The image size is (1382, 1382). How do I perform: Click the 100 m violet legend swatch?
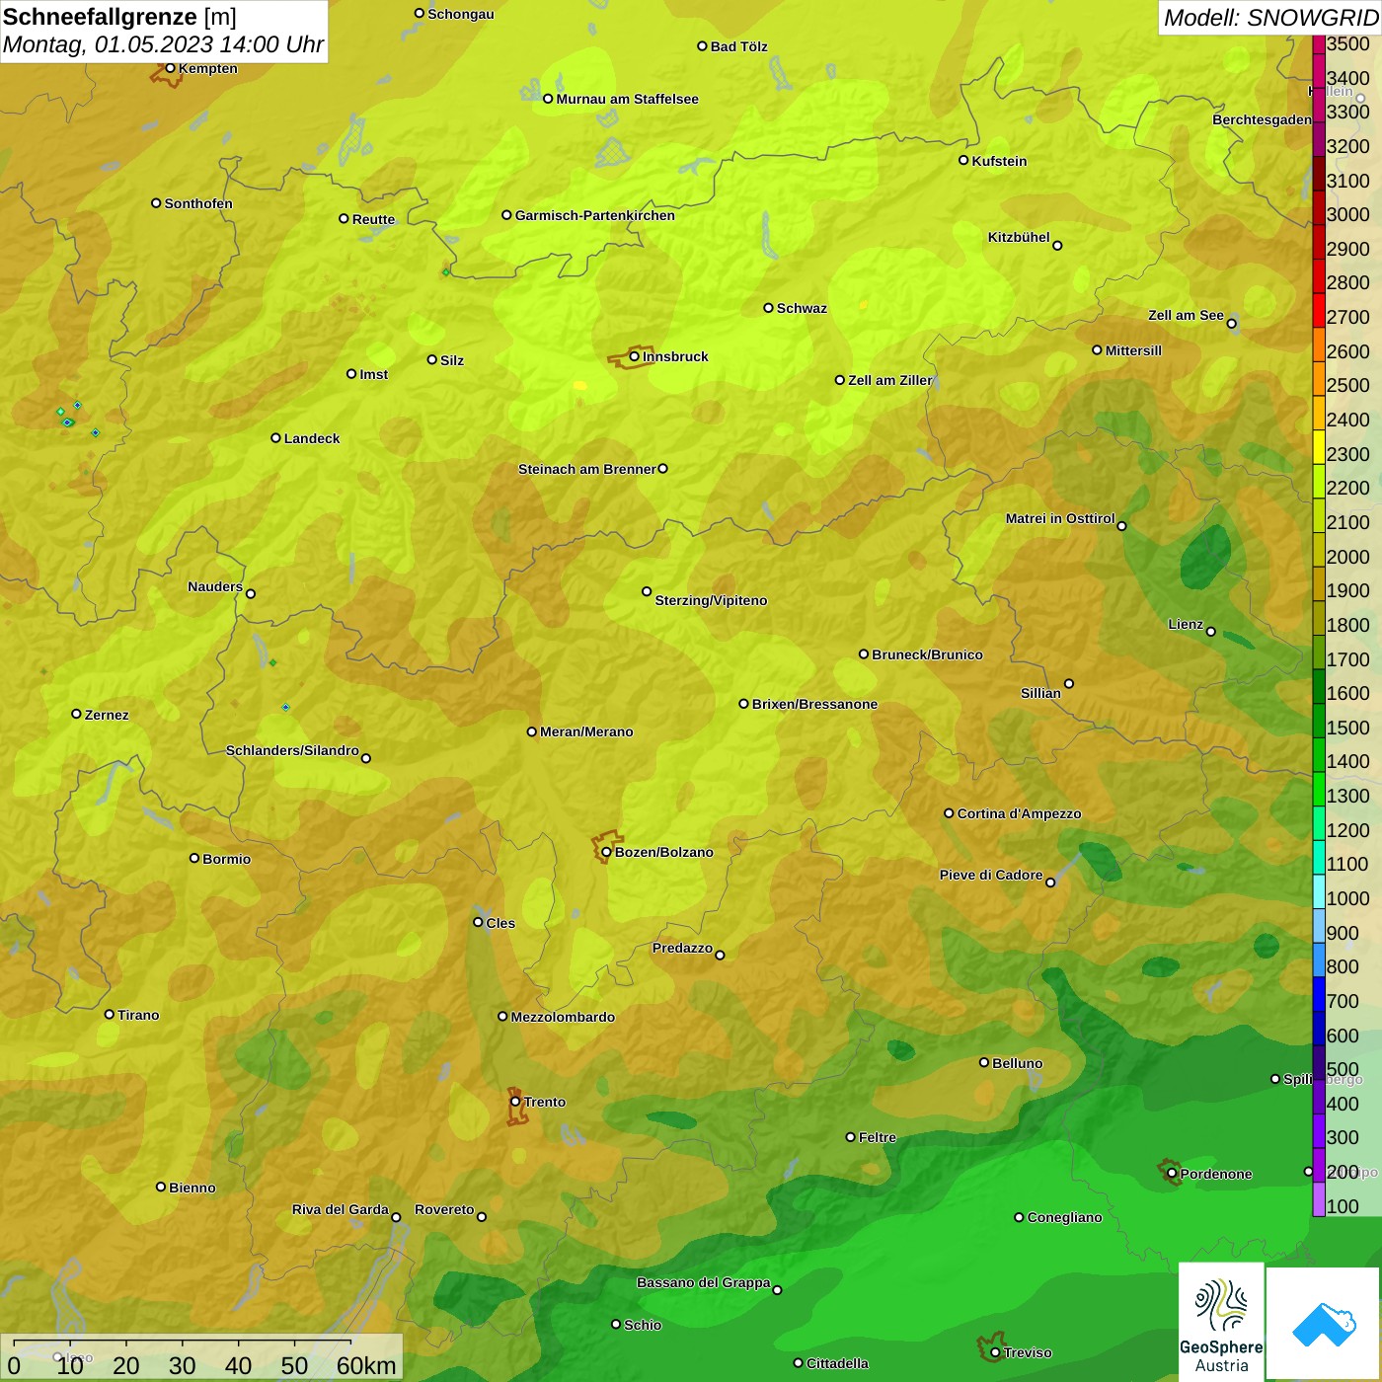[x=1318, y=1199]
